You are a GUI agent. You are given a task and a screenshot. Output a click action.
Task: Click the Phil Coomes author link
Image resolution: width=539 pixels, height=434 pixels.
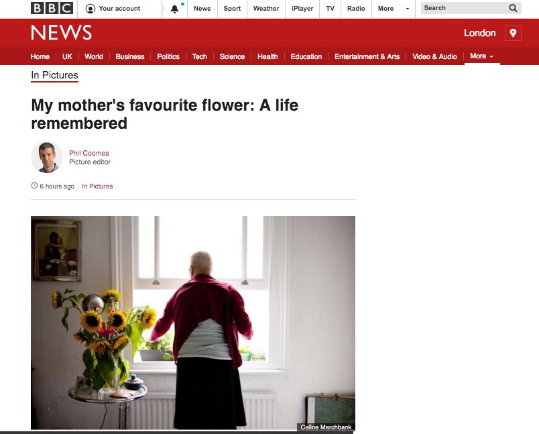[89, 153]
